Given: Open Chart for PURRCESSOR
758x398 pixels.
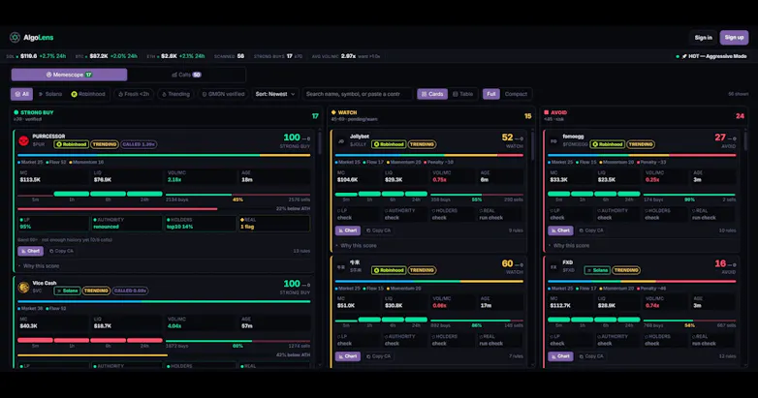Looking at the screenshot, I should pos(30,251).
